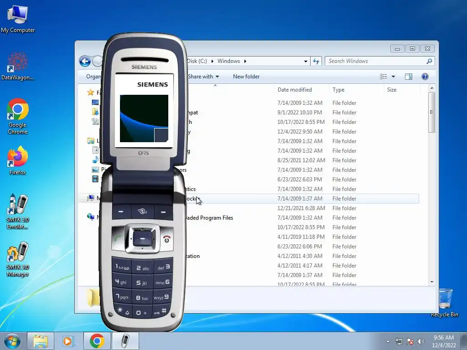Toggle the preview pane
This screenshot has height=350, width=467.
(x=409, y=77)
